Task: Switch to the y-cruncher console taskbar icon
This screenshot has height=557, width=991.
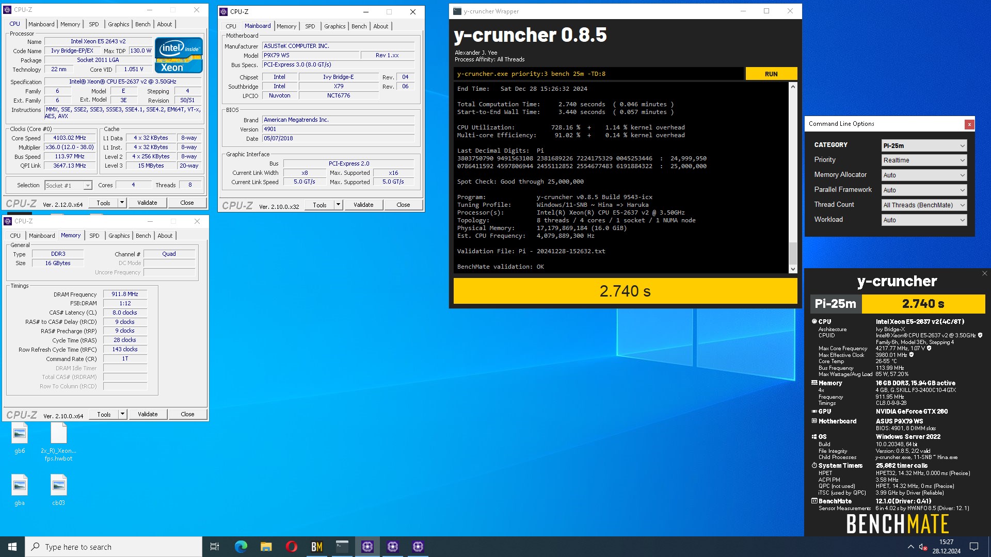Action: 342,547
